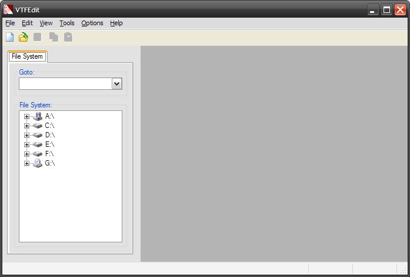Open the Goto dropdown arrow
Image resolution: width=410 pixels, height=277 pixels.
click(x=116, y=84)
